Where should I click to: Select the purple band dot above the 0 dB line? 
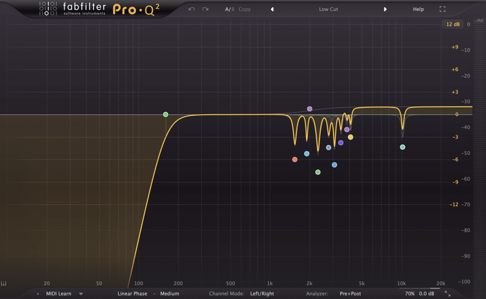[x=309, y=109]
